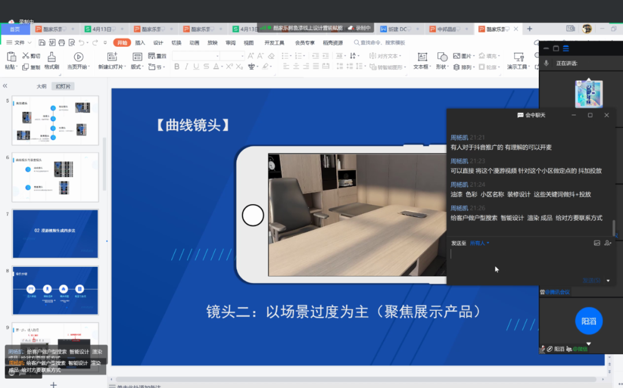Click the increase font size icon
Viewport: 623px width, 388px height.
[251, 56]
